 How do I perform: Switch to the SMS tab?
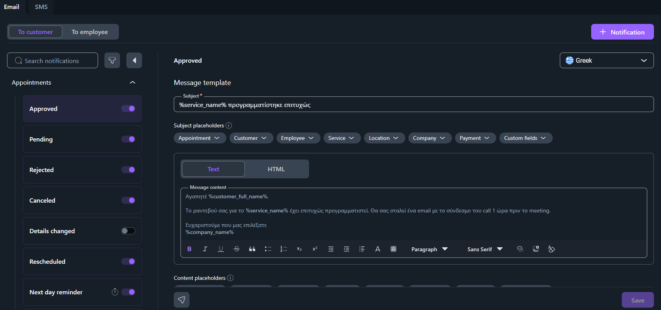(41, 7)
